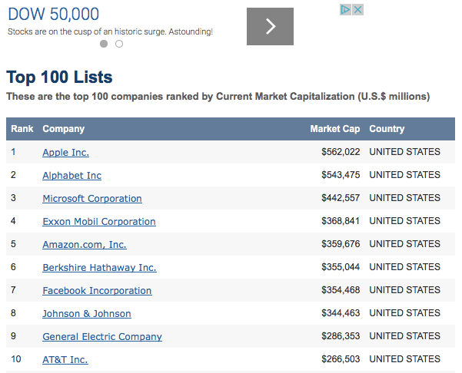Open the AT&T Inc. link
The width and height of the screenshot is (462, 373).
click(x=65, y=359)
